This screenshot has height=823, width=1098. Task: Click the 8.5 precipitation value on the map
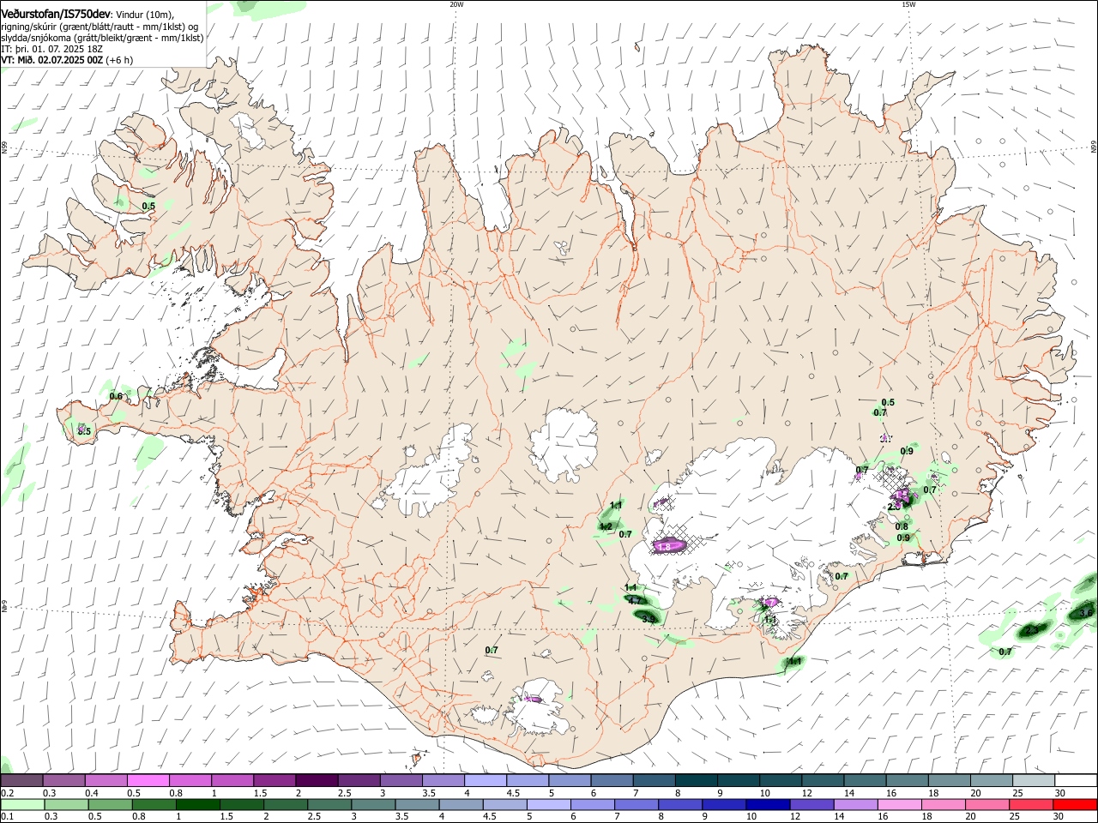point(84,431)
